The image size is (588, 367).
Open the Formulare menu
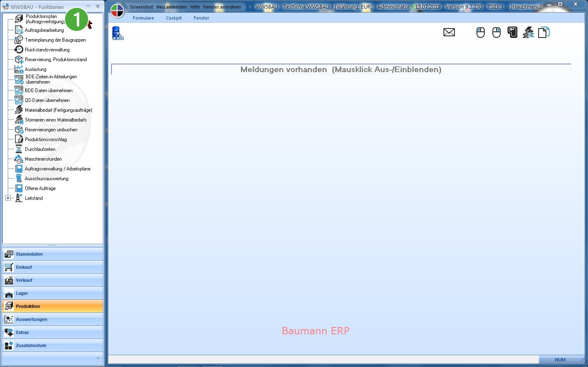pos(143,18)
